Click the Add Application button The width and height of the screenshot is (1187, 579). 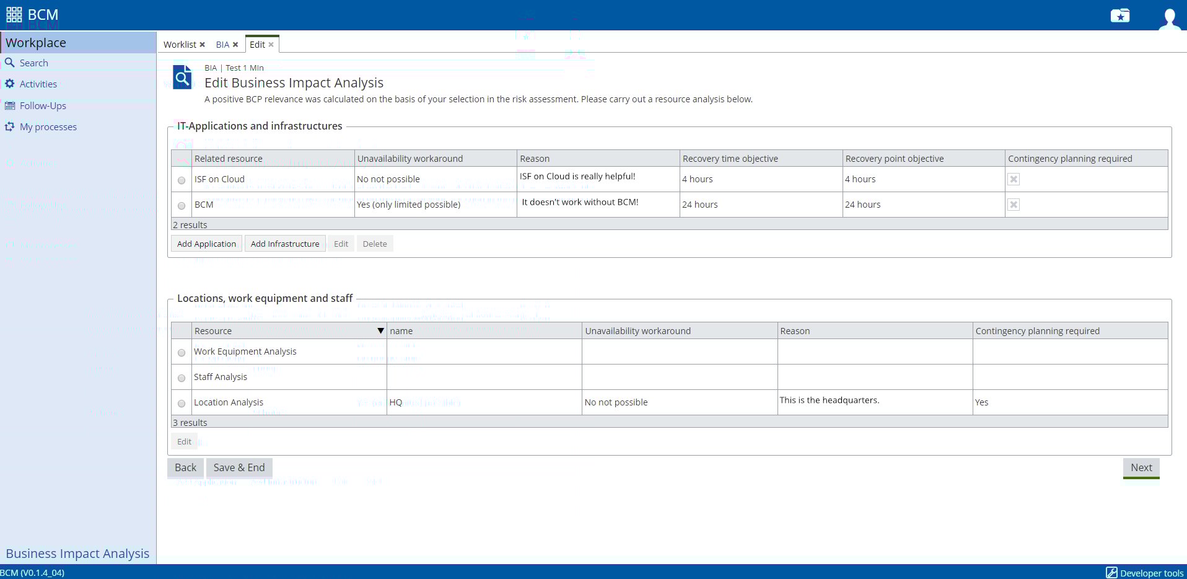pyautogui.click(x=206, y=244)
